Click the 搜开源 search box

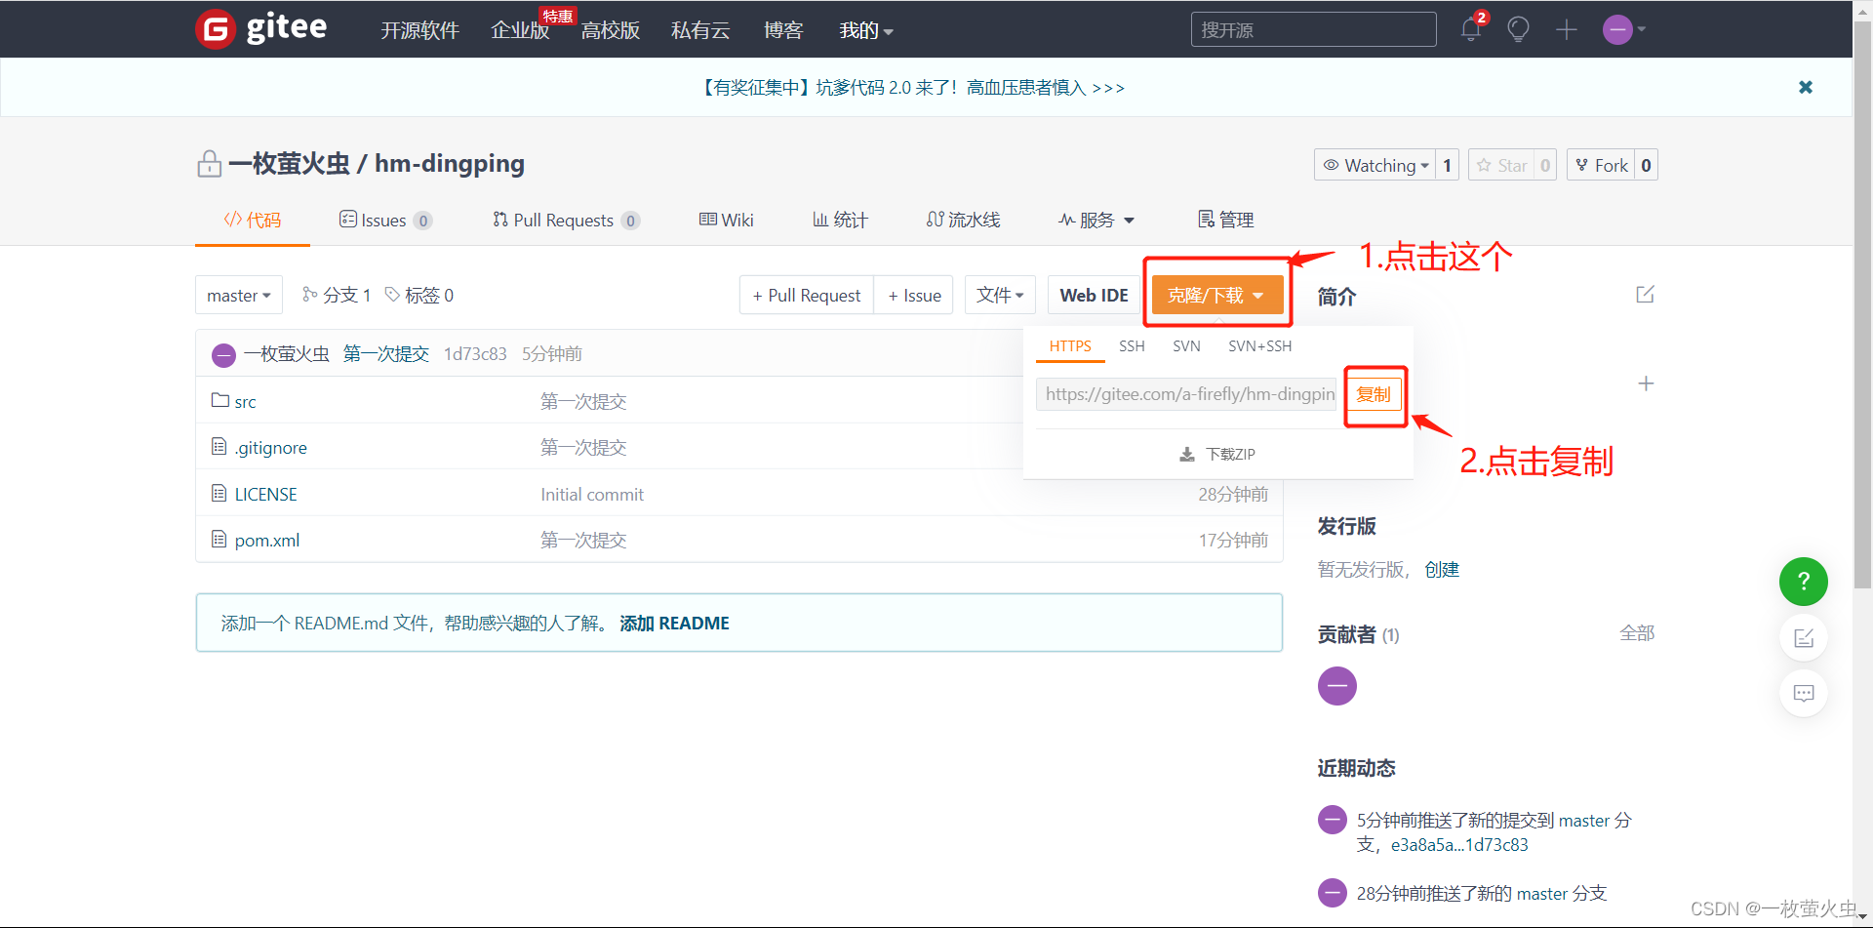tap(1313, 29)
